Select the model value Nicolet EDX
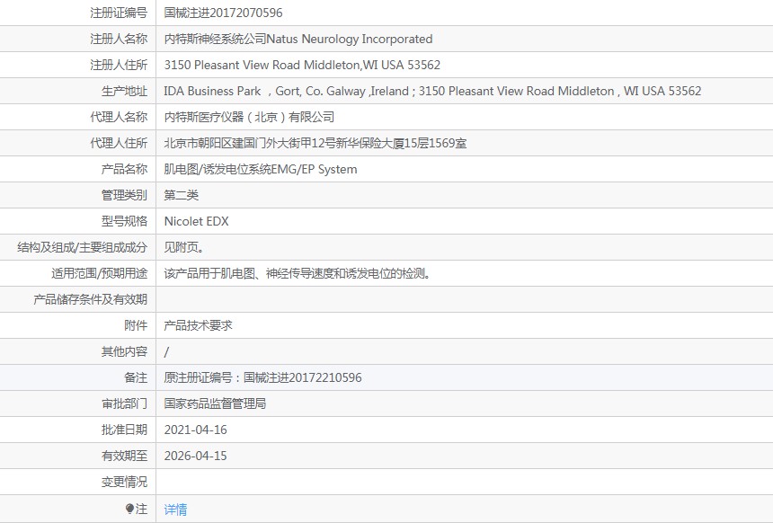The height and width of the screenshot is (523, 773). (x=196, y=222)
